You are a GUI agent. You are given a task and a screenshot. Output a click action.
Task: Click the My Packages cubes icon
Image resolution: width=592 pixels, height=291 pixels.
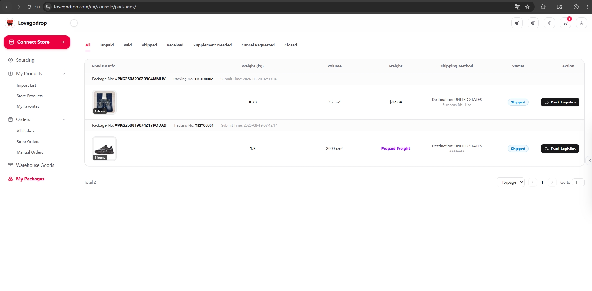pyautogui.click(x=11, y=179)
